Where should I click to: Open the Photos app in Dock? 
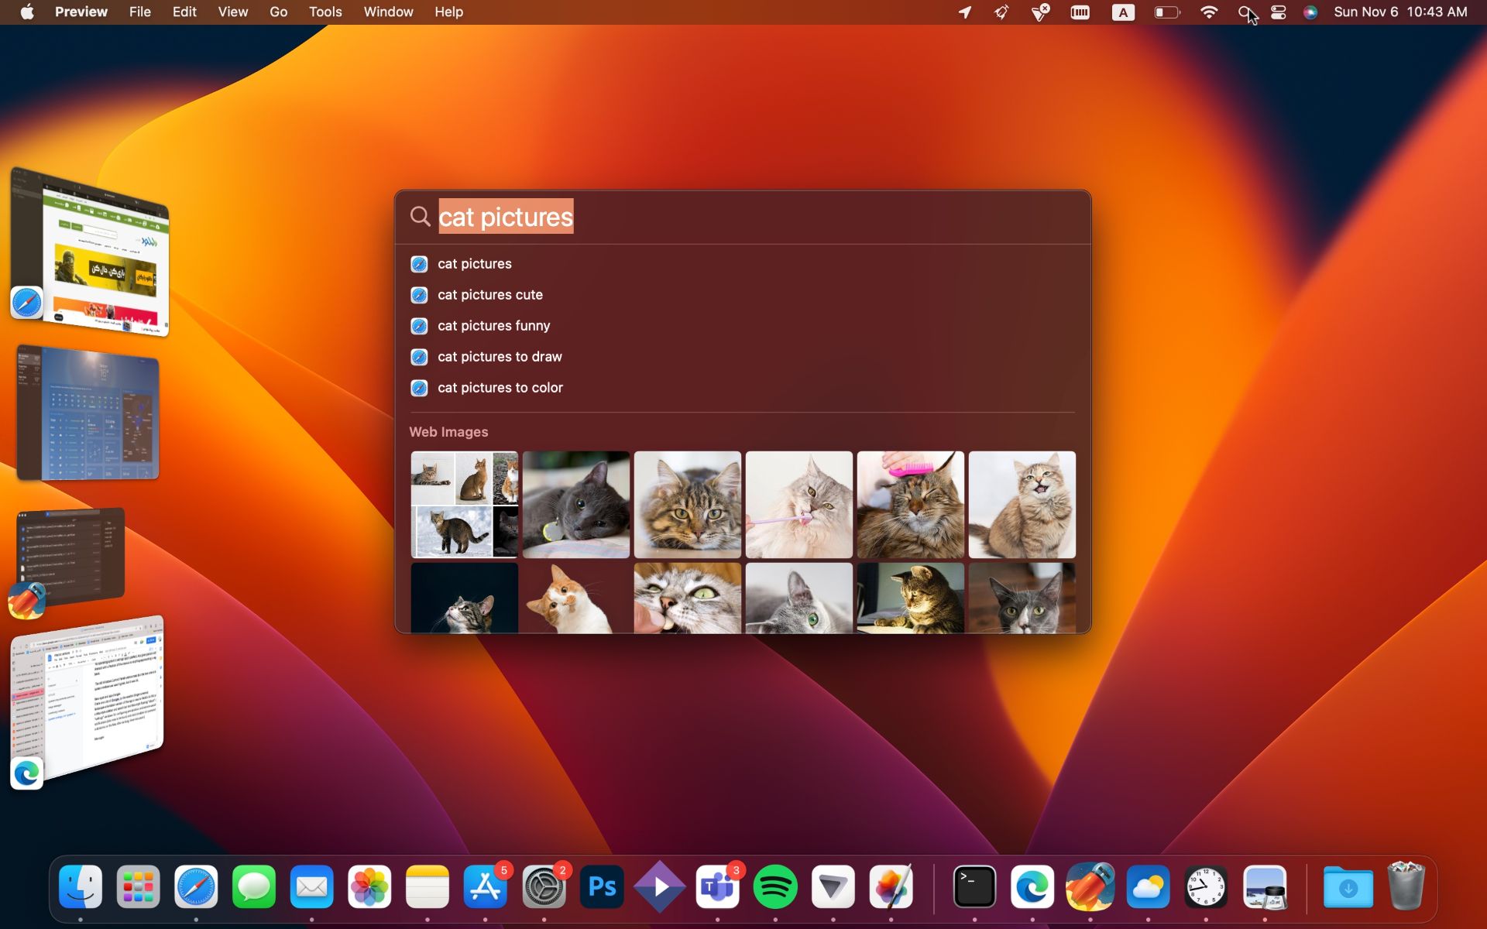click(369, 887)
